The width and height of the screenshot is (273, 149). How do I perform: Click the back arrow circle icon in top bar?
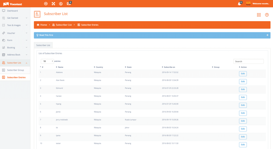coord(46,4)
